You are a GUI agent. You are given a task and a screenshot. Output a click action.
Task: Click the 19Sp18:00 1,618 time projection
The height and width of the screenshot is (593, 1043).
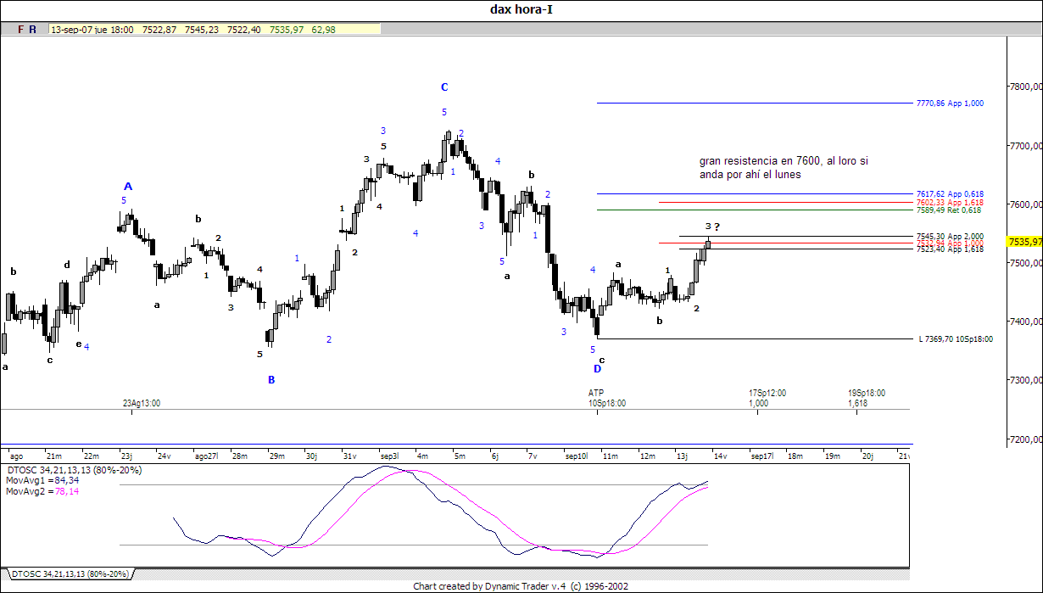pyautogui.click(x=866, y=399)
